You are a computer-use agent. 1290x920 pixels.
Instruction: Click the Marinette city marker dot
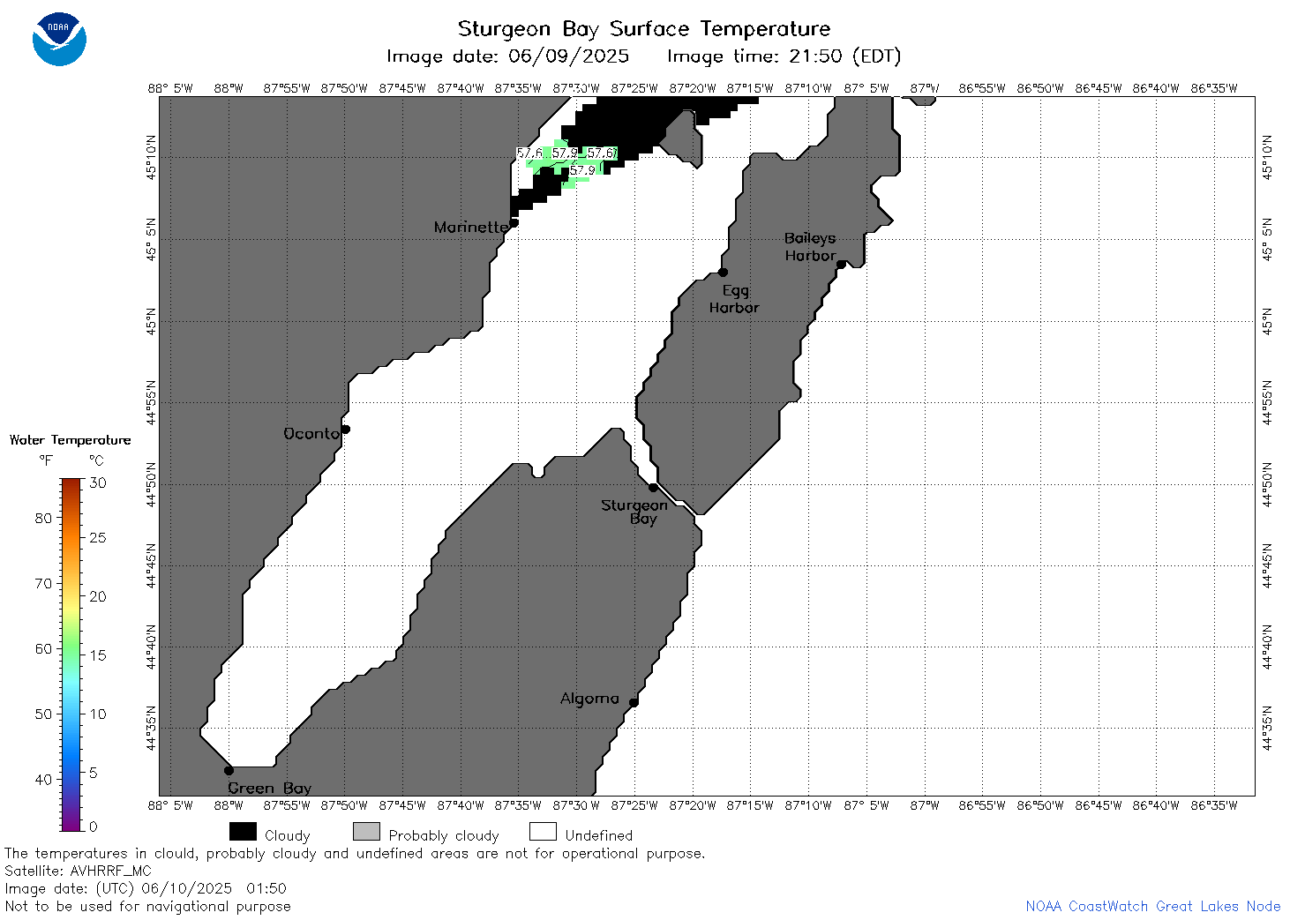[514, 222]
